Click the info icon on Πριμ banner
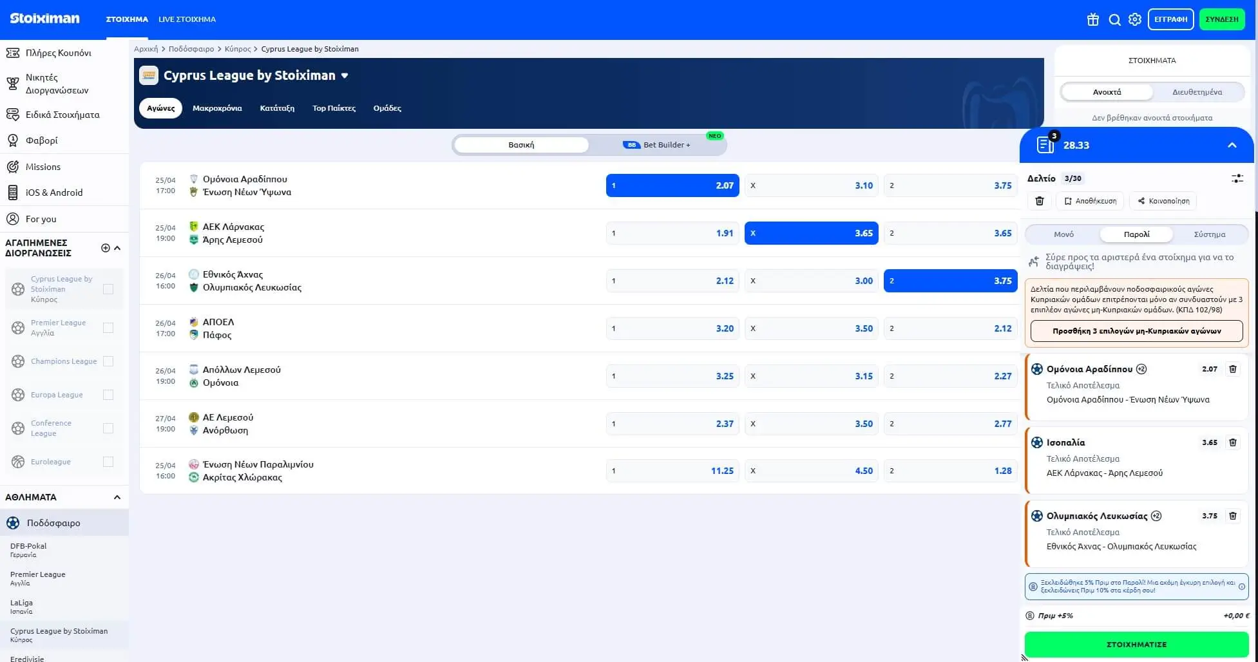 [x=1241, y=587]
